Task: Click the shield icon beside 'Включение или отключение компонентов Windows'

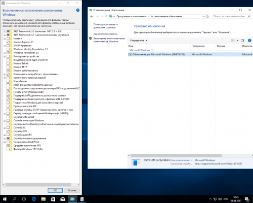Action: click(x=91, y=39)
